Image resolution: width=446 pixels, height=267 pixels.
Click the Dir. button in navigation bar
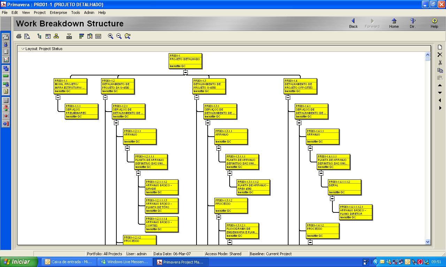[x=413, y=23]
